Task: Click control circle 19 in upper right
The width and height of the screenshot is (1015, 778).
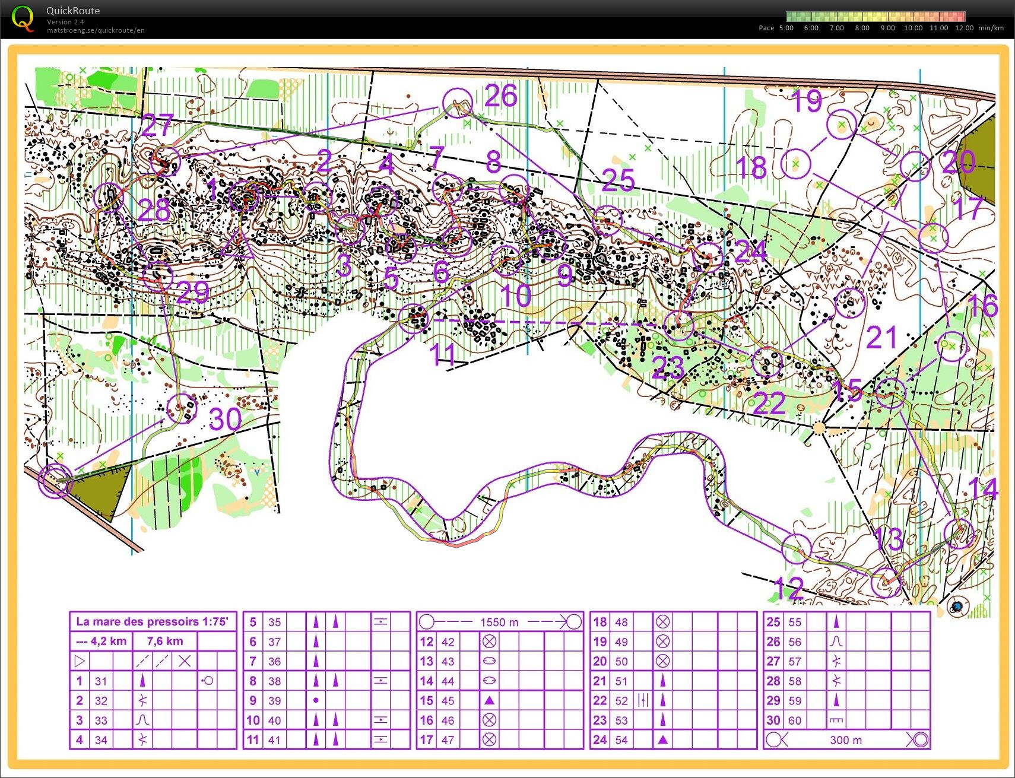Action: 842,125
